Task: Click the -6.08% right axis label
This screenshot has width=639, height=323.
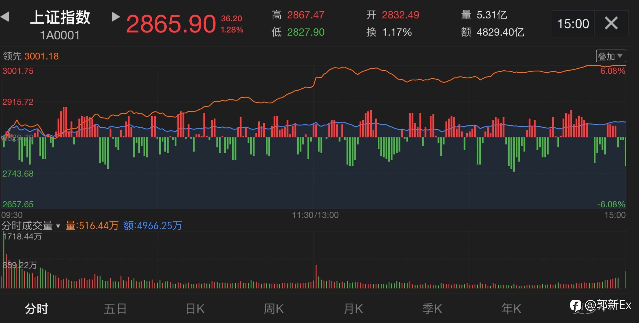Action: (x=611, y=204)
